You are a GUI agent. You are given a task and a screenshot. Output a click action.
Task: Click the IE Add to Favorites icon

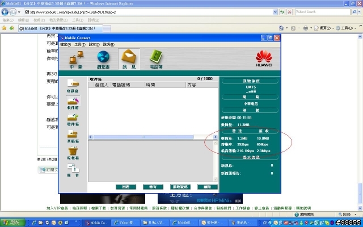pos(11,28)
